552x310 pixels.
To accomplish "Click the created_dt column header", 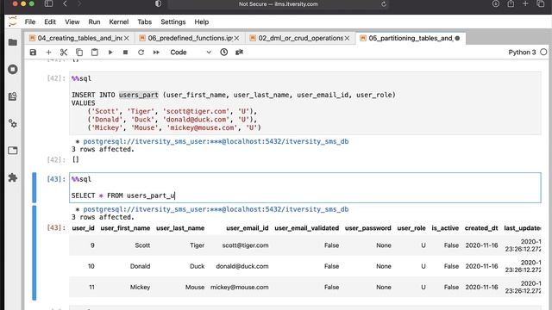I will pyautogui.click(x=481, y=228).
